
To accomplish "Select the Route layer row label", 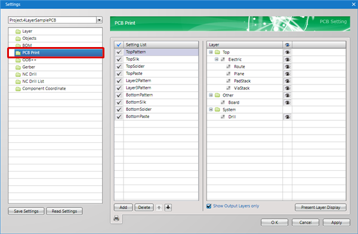I will click(239, 67).
